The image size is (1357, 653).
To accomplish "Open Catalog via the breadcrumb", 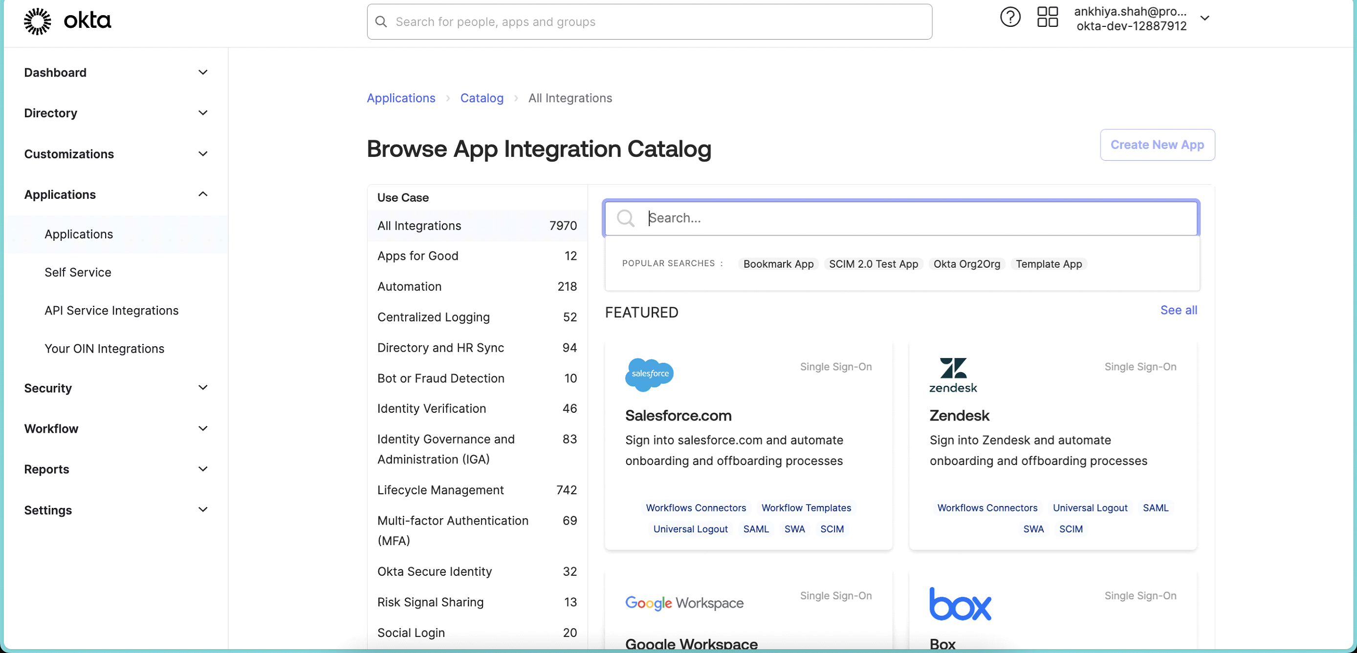I will point(482,98).
